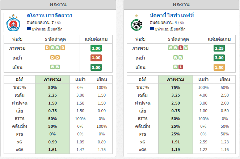Click Maccabi's away L form badge

pyautogui.click(x=181, y=67)
